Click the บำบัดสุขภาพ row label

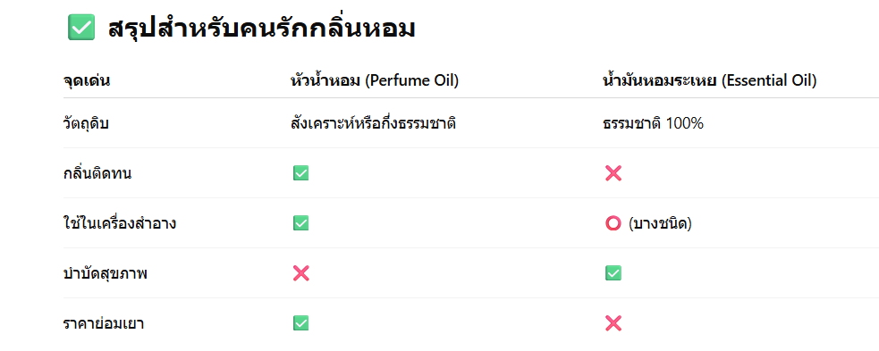[105, 274]
